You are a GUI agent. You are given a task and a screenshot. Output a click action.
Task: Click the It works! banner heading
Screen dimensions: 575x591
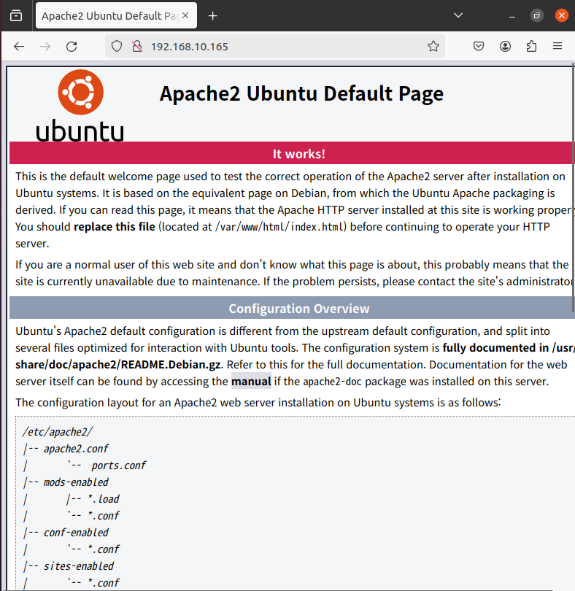[298, 154]
